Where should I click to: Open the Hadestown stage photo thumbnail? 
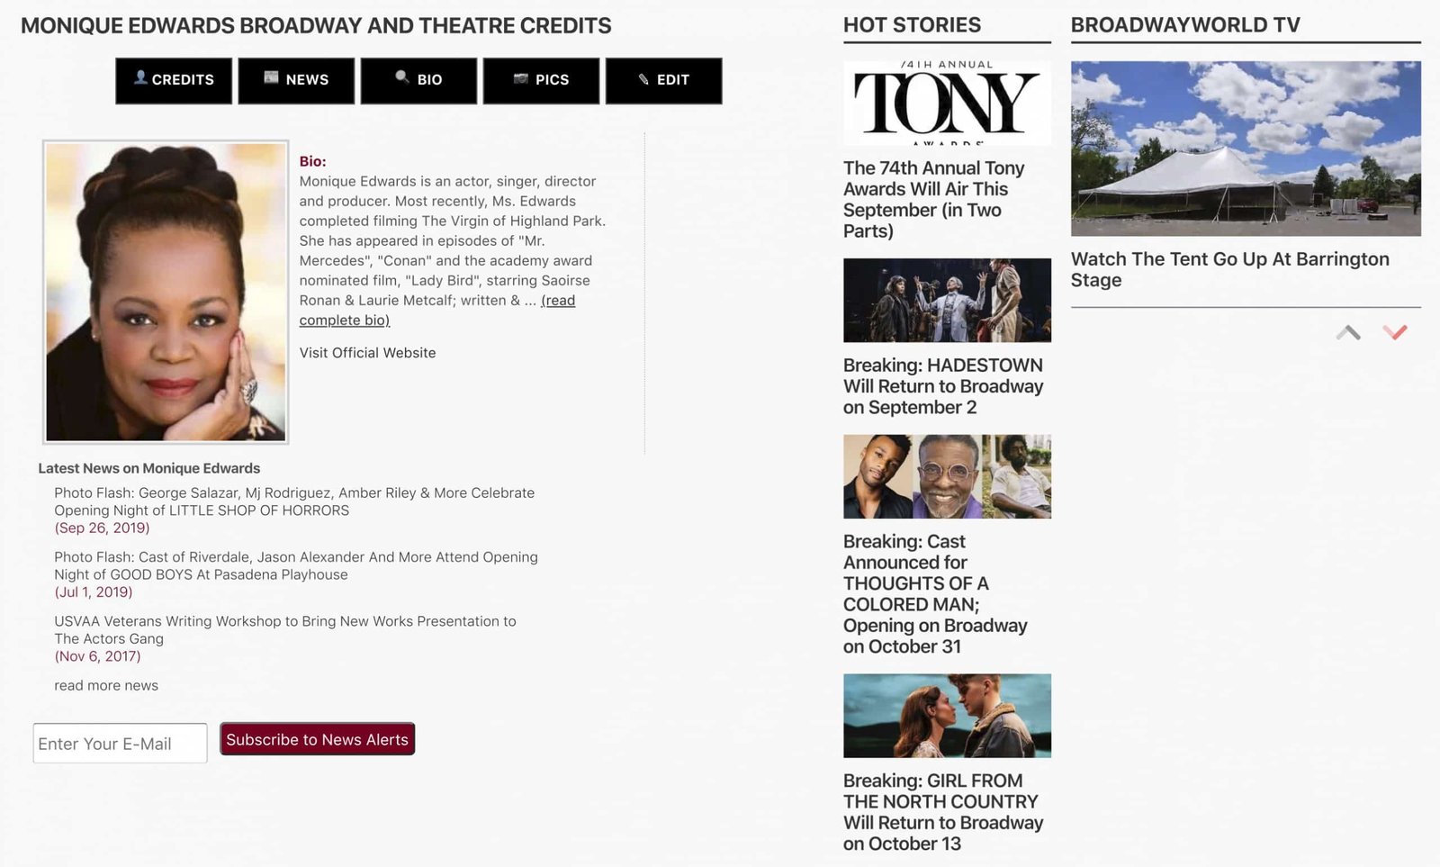tap(947, 300)
